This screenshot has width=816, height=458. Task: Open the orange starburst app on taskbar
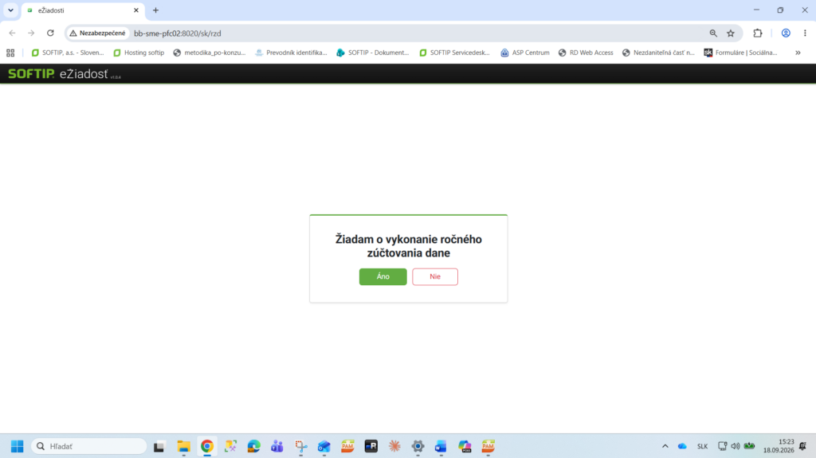pyautogui.click(x=394, y=446)
